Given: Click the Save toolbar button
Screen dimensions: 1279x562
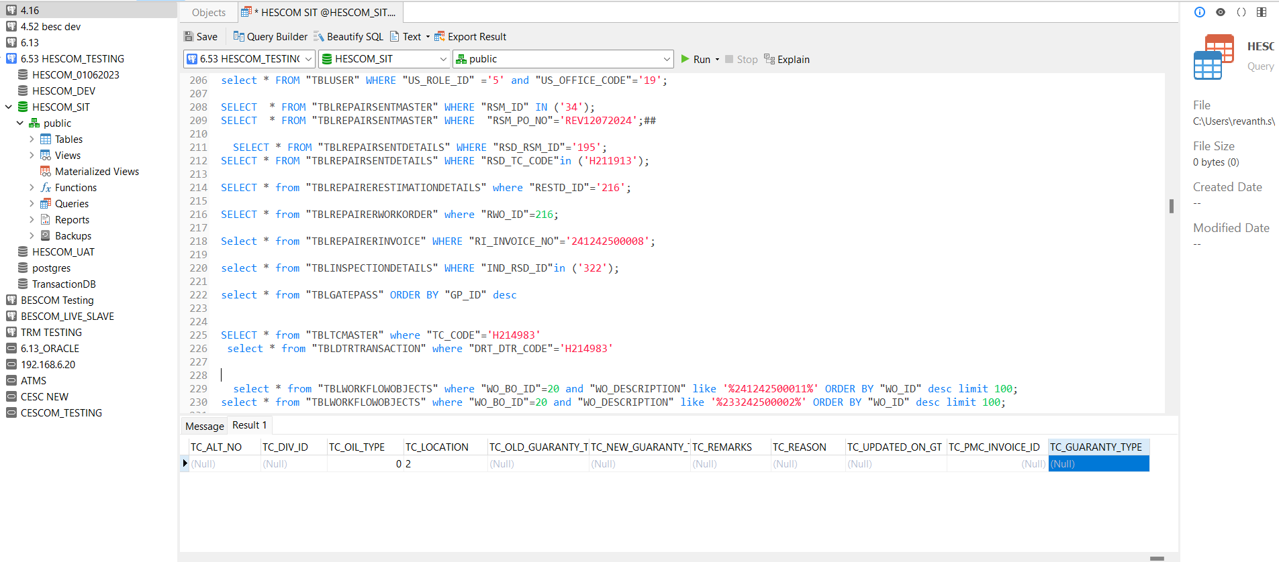Looking at the screenshot, I should pos(201,37).
